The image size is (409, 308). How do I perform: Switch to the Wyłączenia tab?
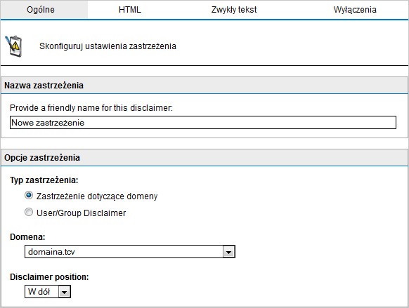(355, 10)
